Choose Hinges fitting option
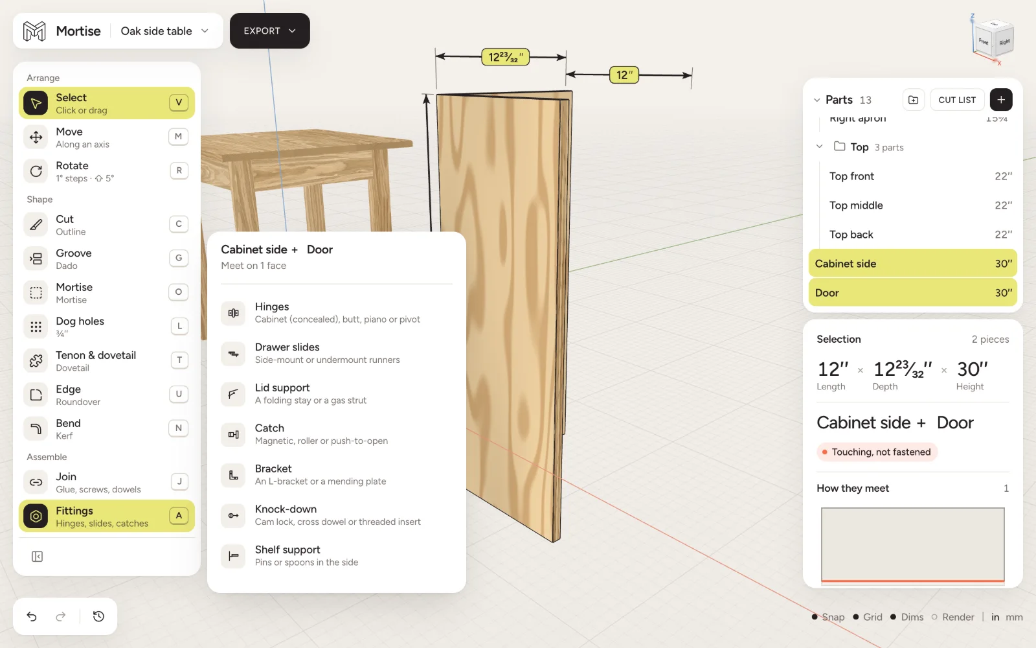 click(337, 312)
